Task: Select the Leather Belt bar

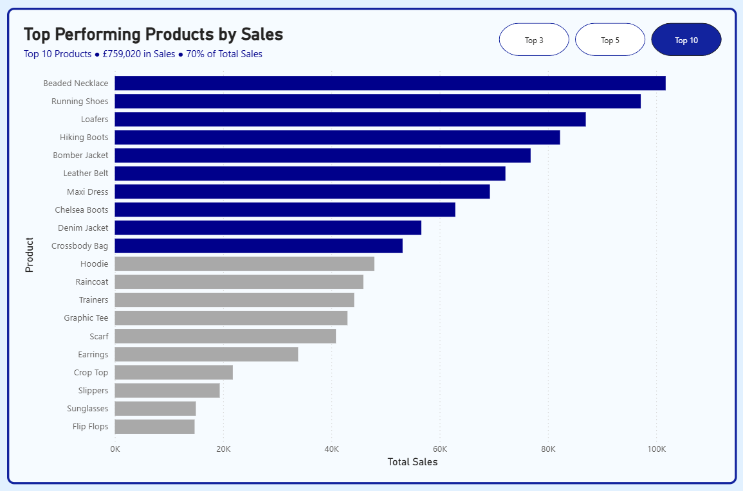Action: tap(310, 174)
